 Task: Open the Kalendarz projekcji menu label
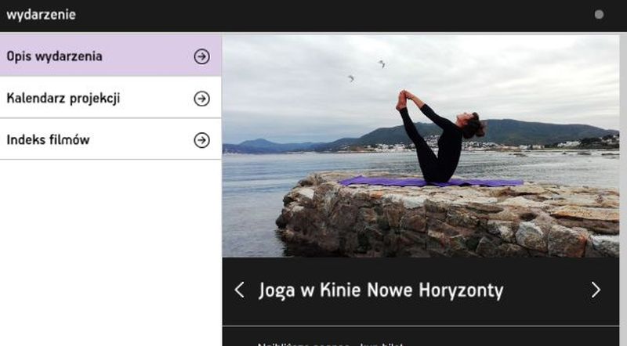63,99
